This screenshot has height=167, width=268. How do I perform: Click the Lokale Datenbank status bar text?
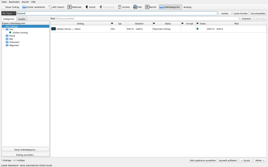pyautogui.click(x=26, y=165)
